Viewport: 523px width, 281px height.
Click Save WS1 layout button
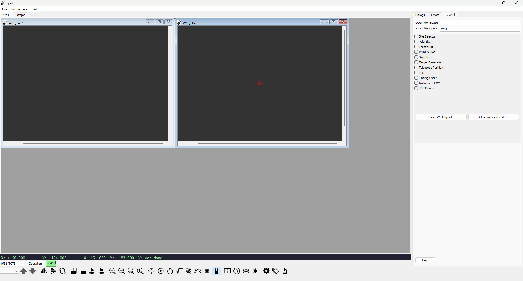pos(441,117)
